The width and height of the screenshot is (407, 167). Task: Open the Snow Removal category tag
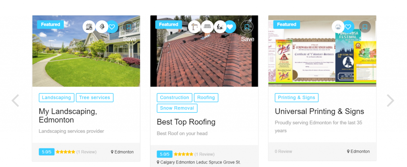177,108
